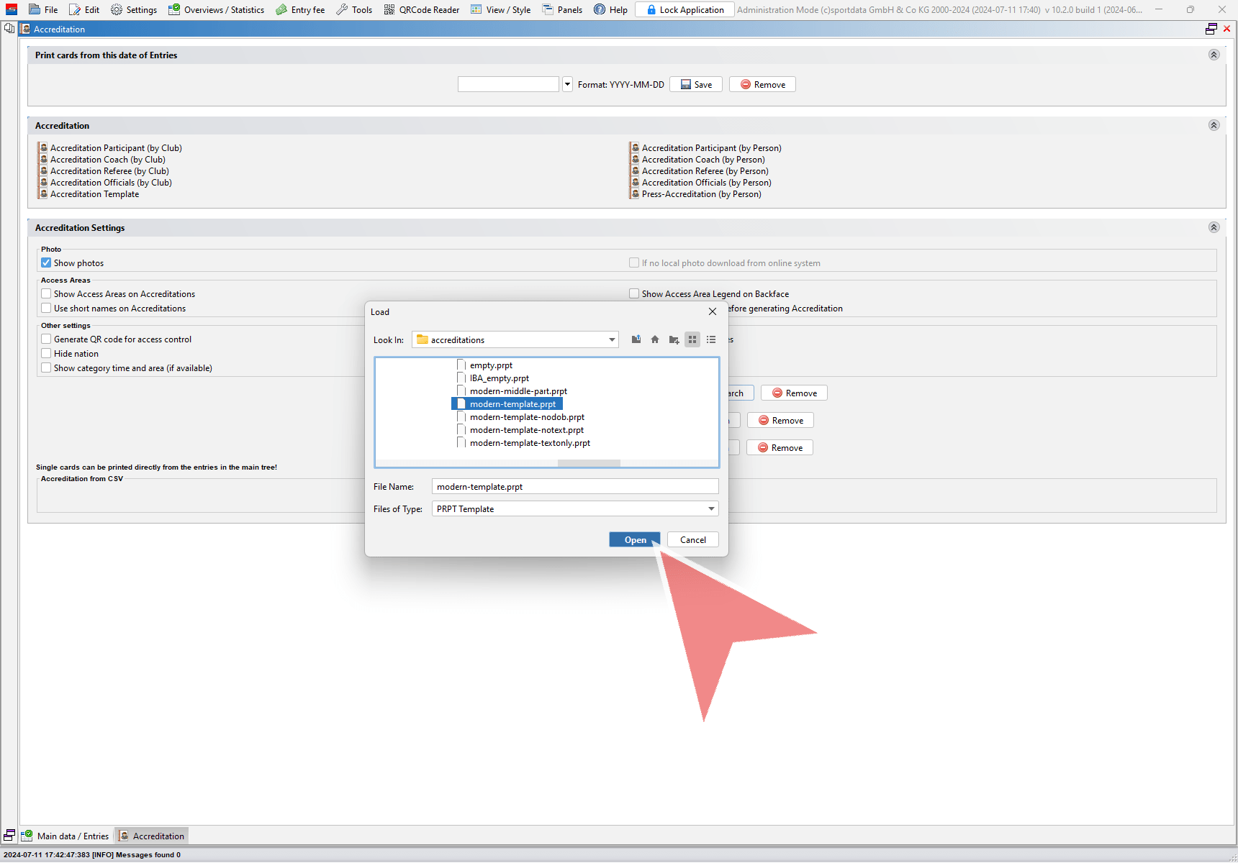Toggle the Show photos checkbox
The width and height of the screenshot is (1238, 863).
tap(47, 263)
